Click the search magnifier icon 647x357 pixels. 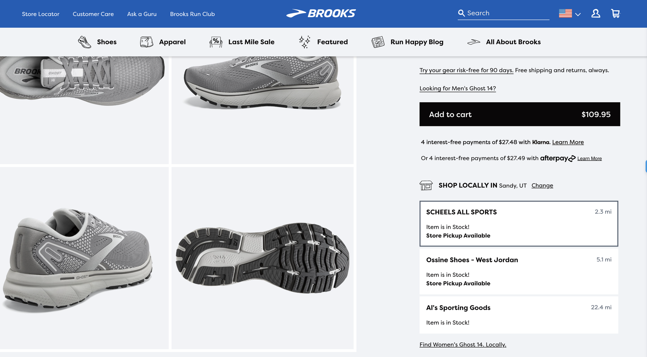461,13
